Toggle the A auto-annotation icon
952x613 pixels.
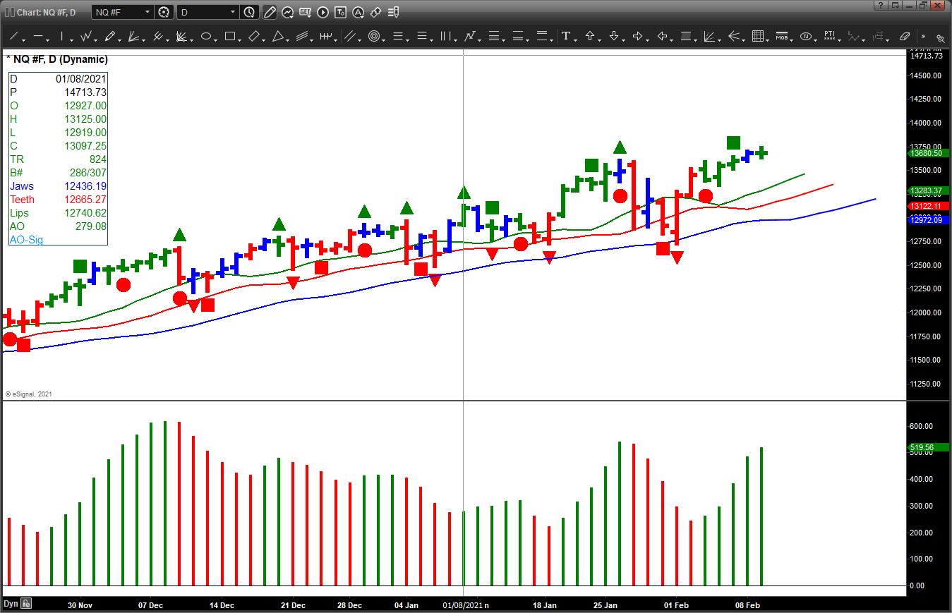[358, 12]
